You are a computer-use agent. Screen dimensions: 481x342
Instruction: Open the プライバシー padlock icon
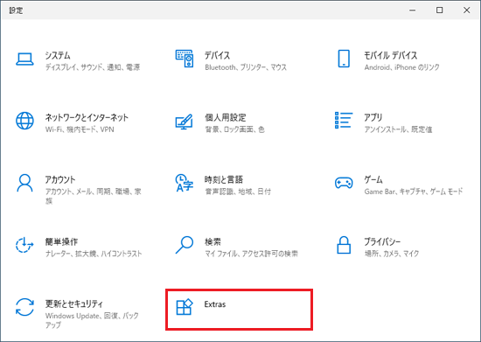point(344,245)
